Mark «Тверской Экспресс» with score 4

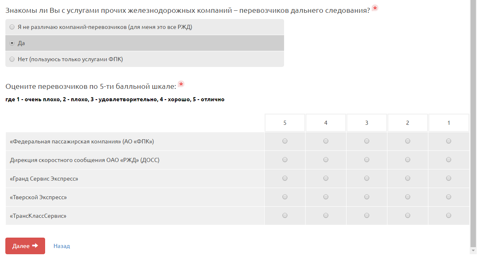(326, 197)
